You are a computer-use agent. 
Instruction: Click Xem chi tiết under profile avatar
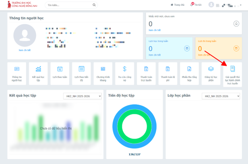click(x=25, y=50)
